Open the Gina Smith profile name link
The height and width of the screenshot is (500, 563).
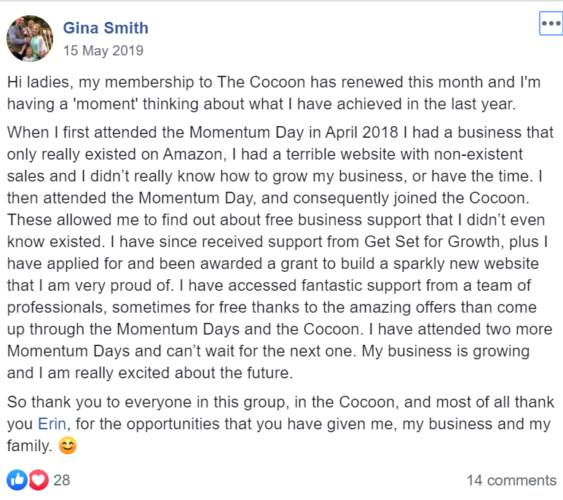[x=106, y=28]
